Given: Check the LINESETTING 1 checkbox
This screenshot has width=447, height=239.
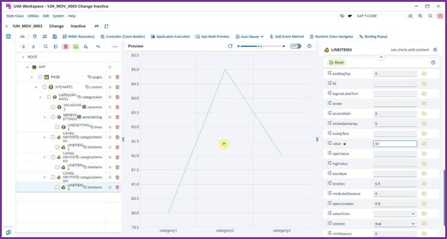Looking at the screenshot, I should (x=57, y=127).
